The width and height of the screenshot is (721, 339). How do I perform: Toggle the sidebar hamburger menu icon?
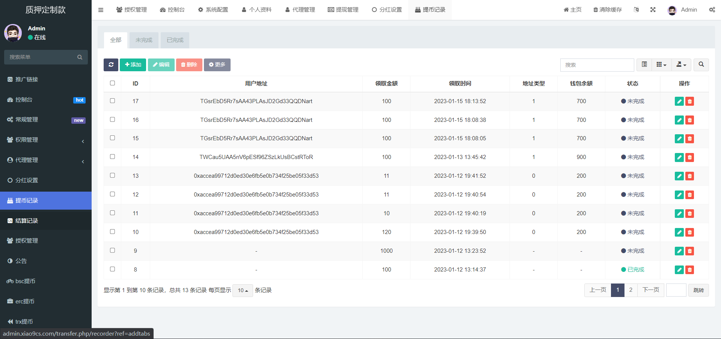101,10
